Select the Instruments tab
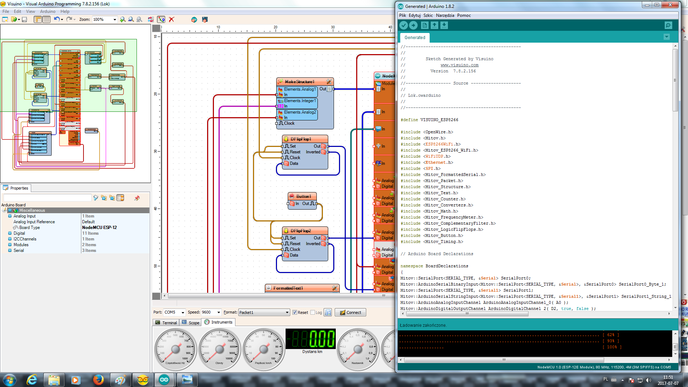The image size is (688, 387). (219, 322)
